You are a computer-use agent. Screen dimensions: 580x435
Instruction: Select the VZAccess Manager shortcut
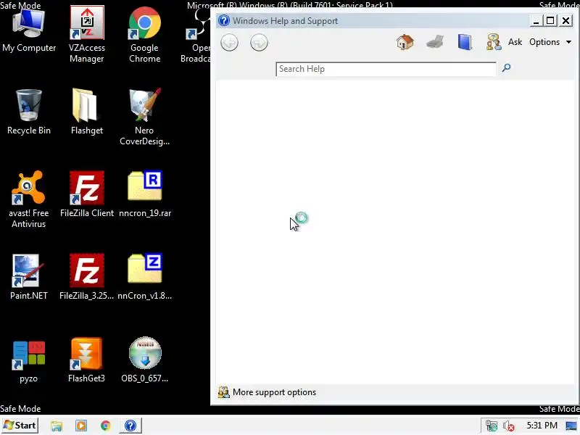pos(87,35)
